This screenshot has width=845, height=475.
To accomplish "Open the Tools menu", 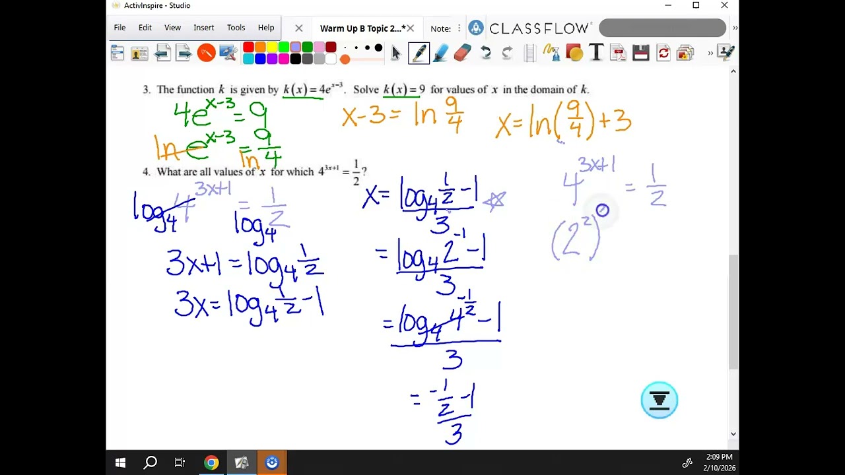I will tap(236, 28).
